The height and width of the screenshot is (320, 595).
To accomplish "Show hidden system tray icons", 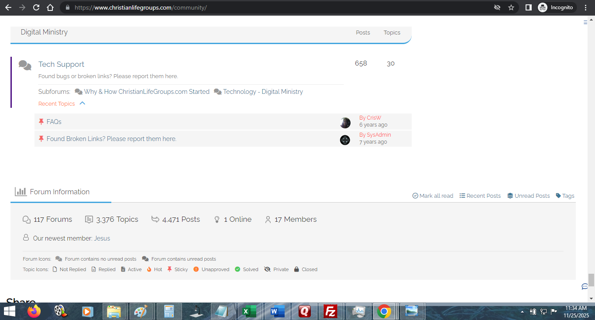I will point(522,312).
